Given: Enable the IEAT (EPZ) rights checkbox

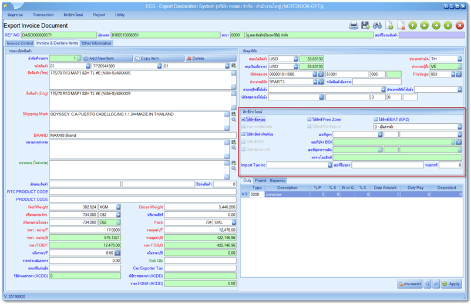Looking at the screenshot, I should [x=375, y=120].
